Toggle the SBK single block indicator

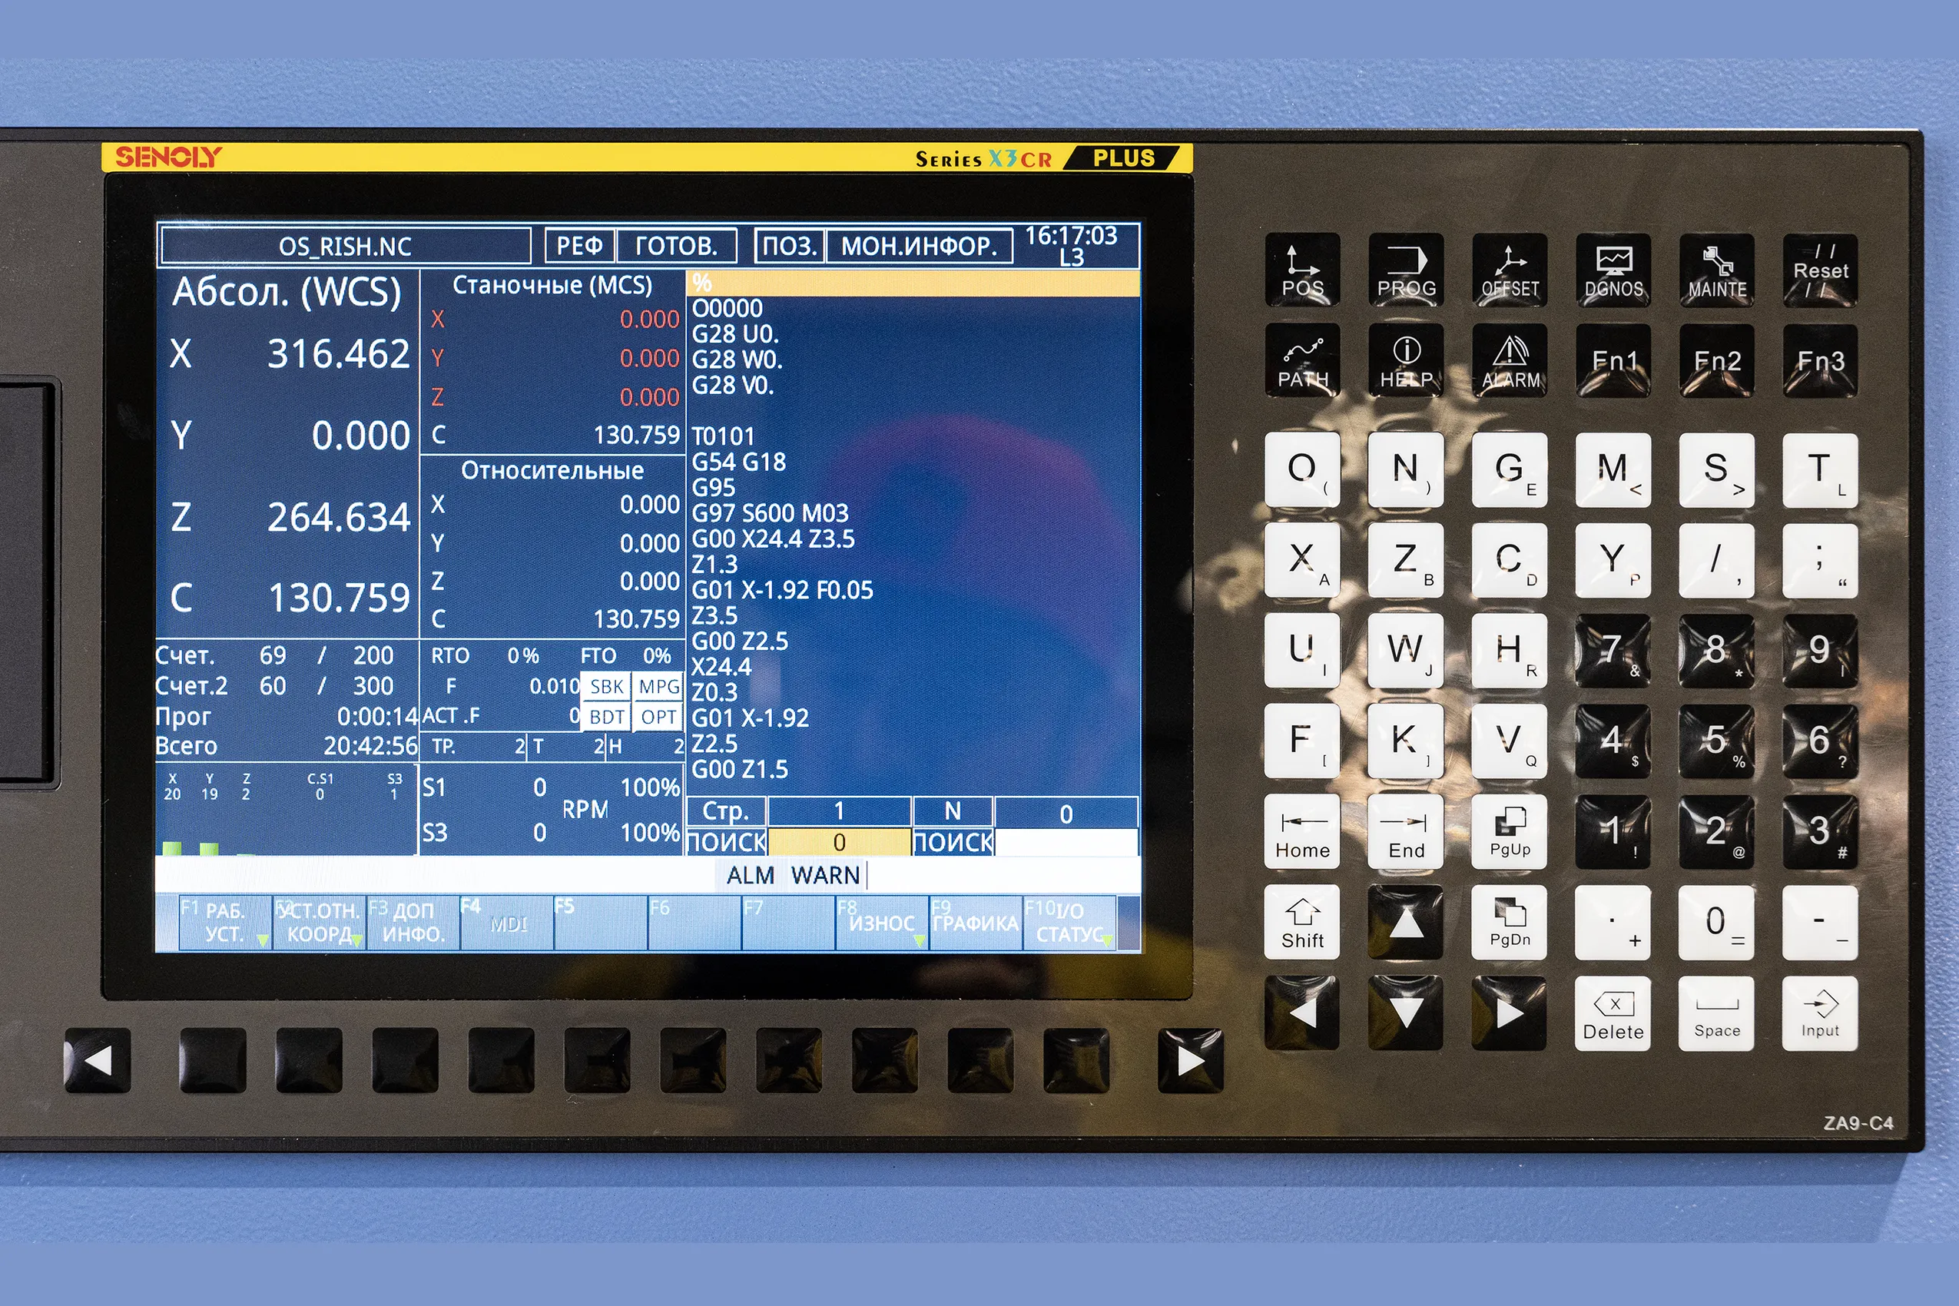pyautogui.click(x=605, y=686)
